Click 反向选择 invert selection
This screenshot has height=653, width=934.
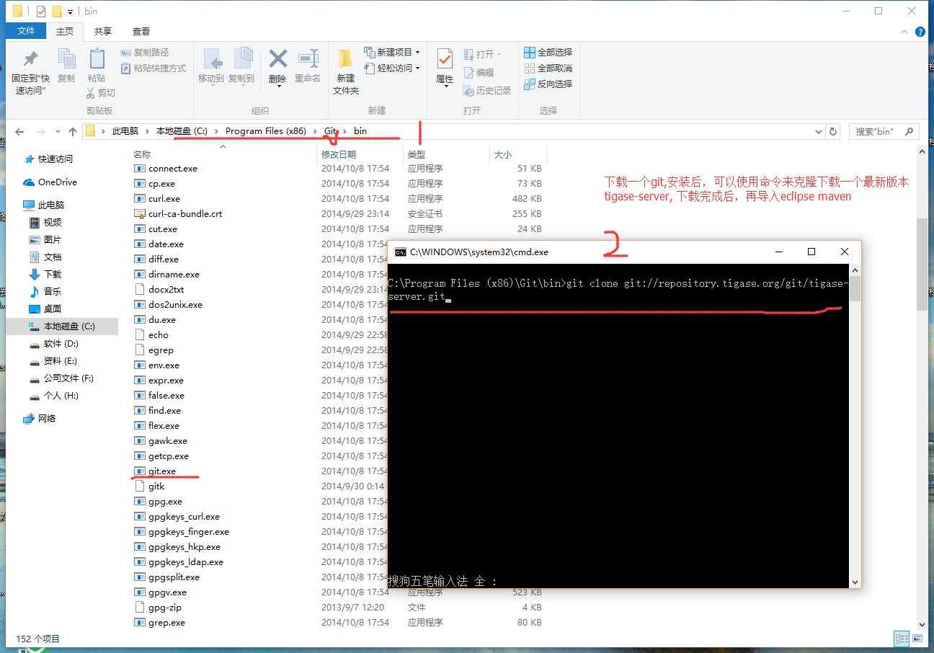[548, 84]
